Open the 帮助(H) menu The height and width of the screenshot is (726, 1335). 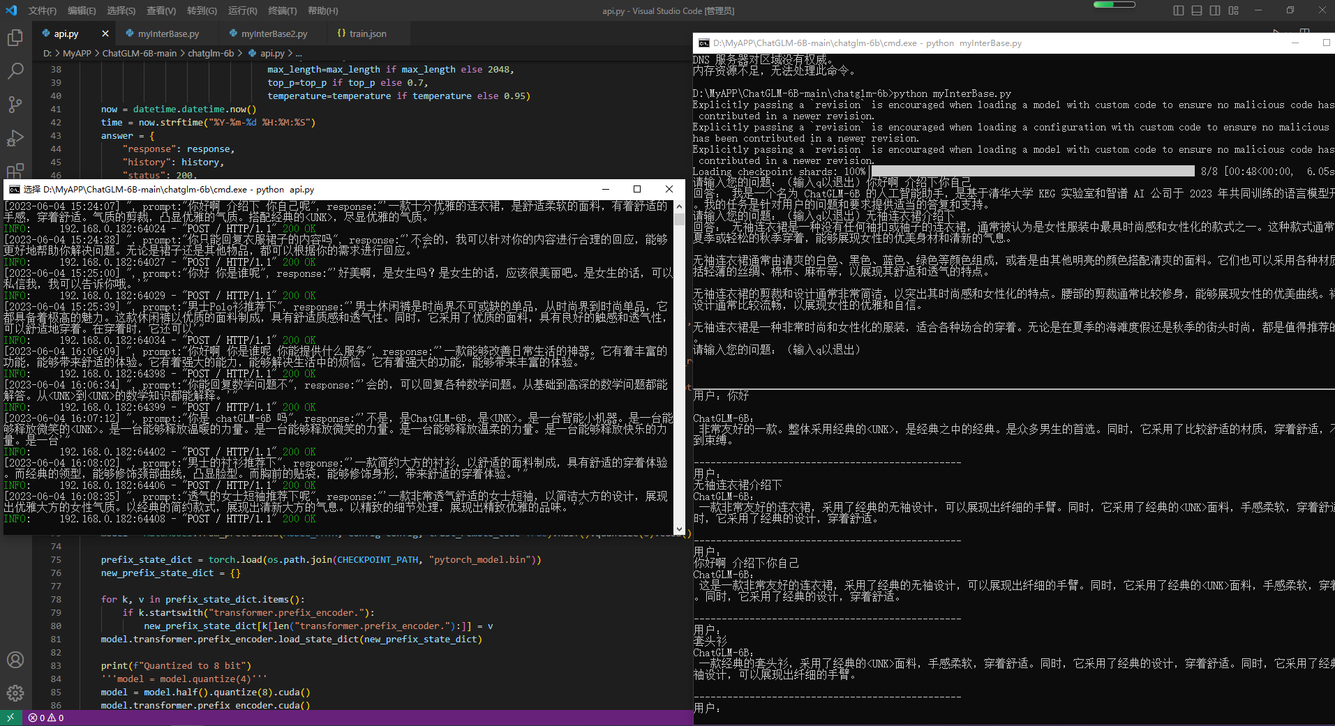(x=323, y=10)
